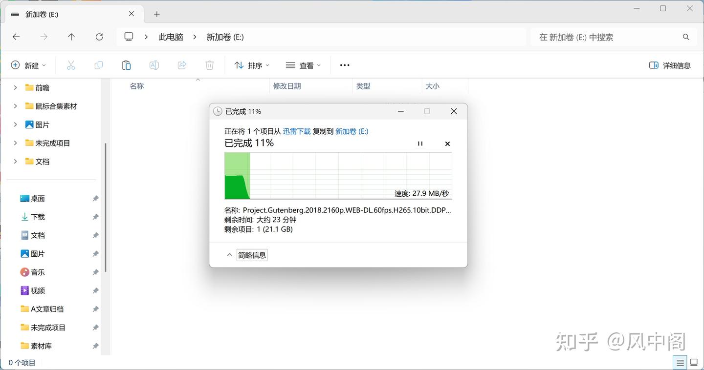The width and height of the screenshot is (704, 370).
Task: Click the pin icon next to 音乐
Action: [95, 272]
